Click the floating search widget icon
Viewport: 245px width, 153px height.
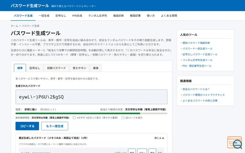pos(235,143)
